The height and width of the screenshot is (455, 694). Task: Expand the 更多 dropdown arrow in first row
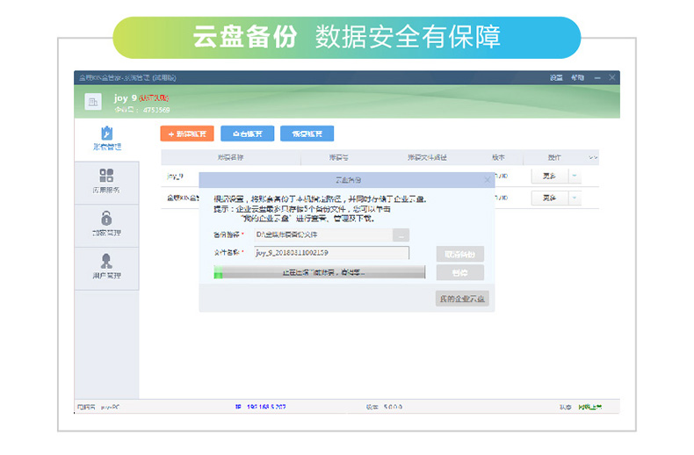575,176
